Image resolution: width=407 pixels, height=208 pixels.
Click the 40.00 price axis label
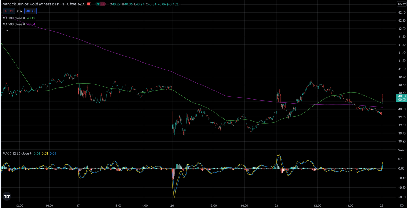point(401,109)
